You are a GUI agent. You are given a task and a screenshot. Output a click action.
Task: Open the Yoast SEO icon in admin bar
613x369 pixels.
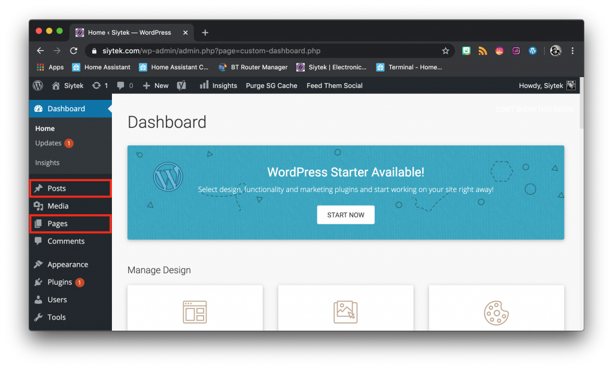coord(181,86)
